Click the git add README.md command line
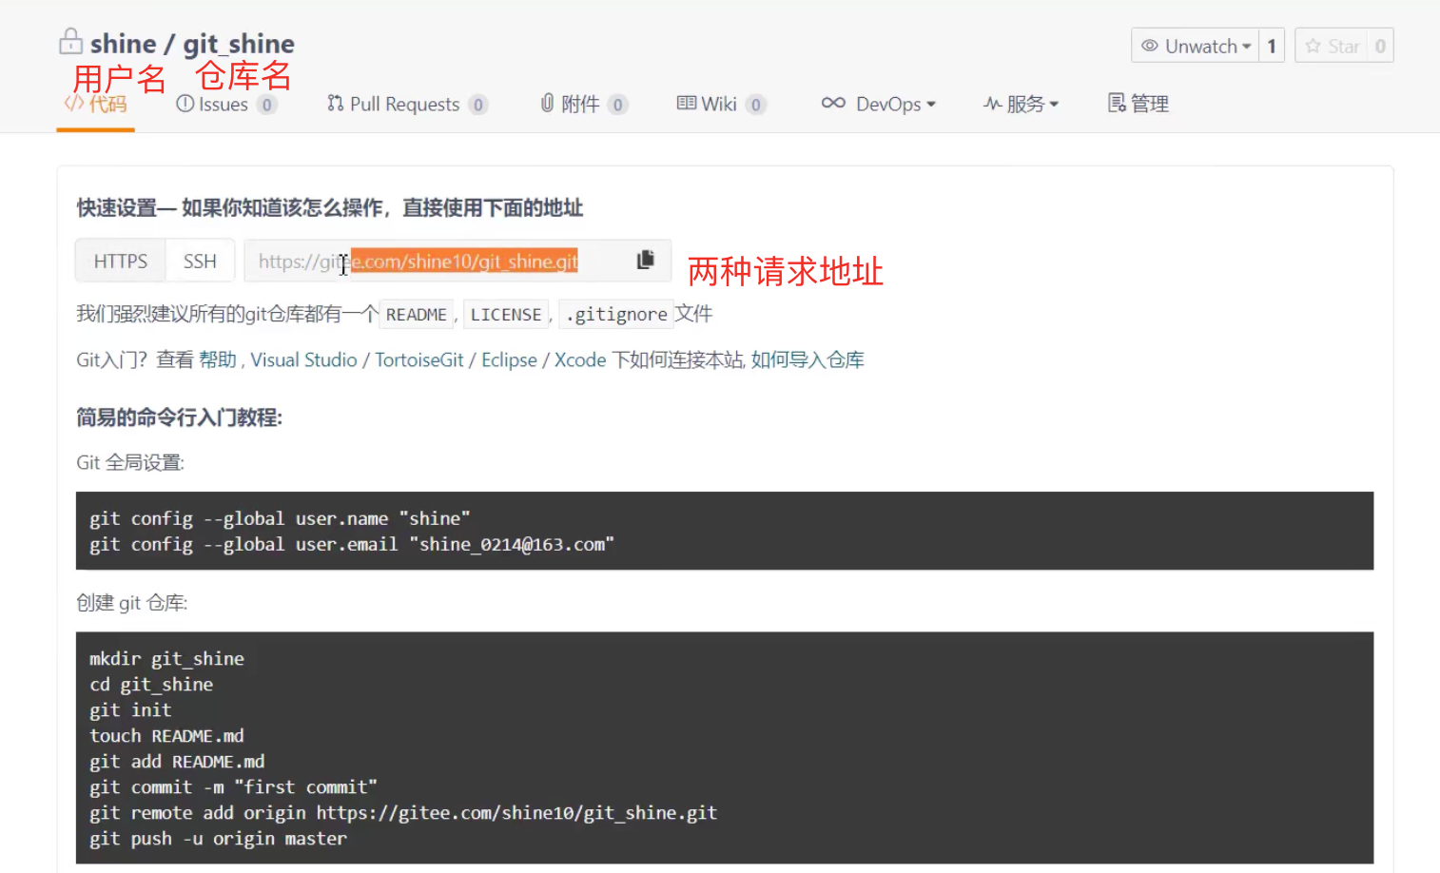This screenshot has height=873, width=1440. click(x=177, y=761)
